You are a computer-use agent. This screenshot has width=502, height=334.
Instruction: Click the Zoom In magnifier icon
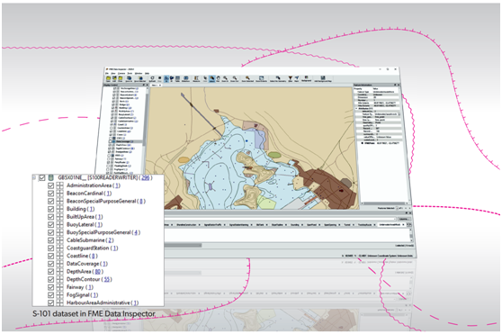click(x=225, y=78)
